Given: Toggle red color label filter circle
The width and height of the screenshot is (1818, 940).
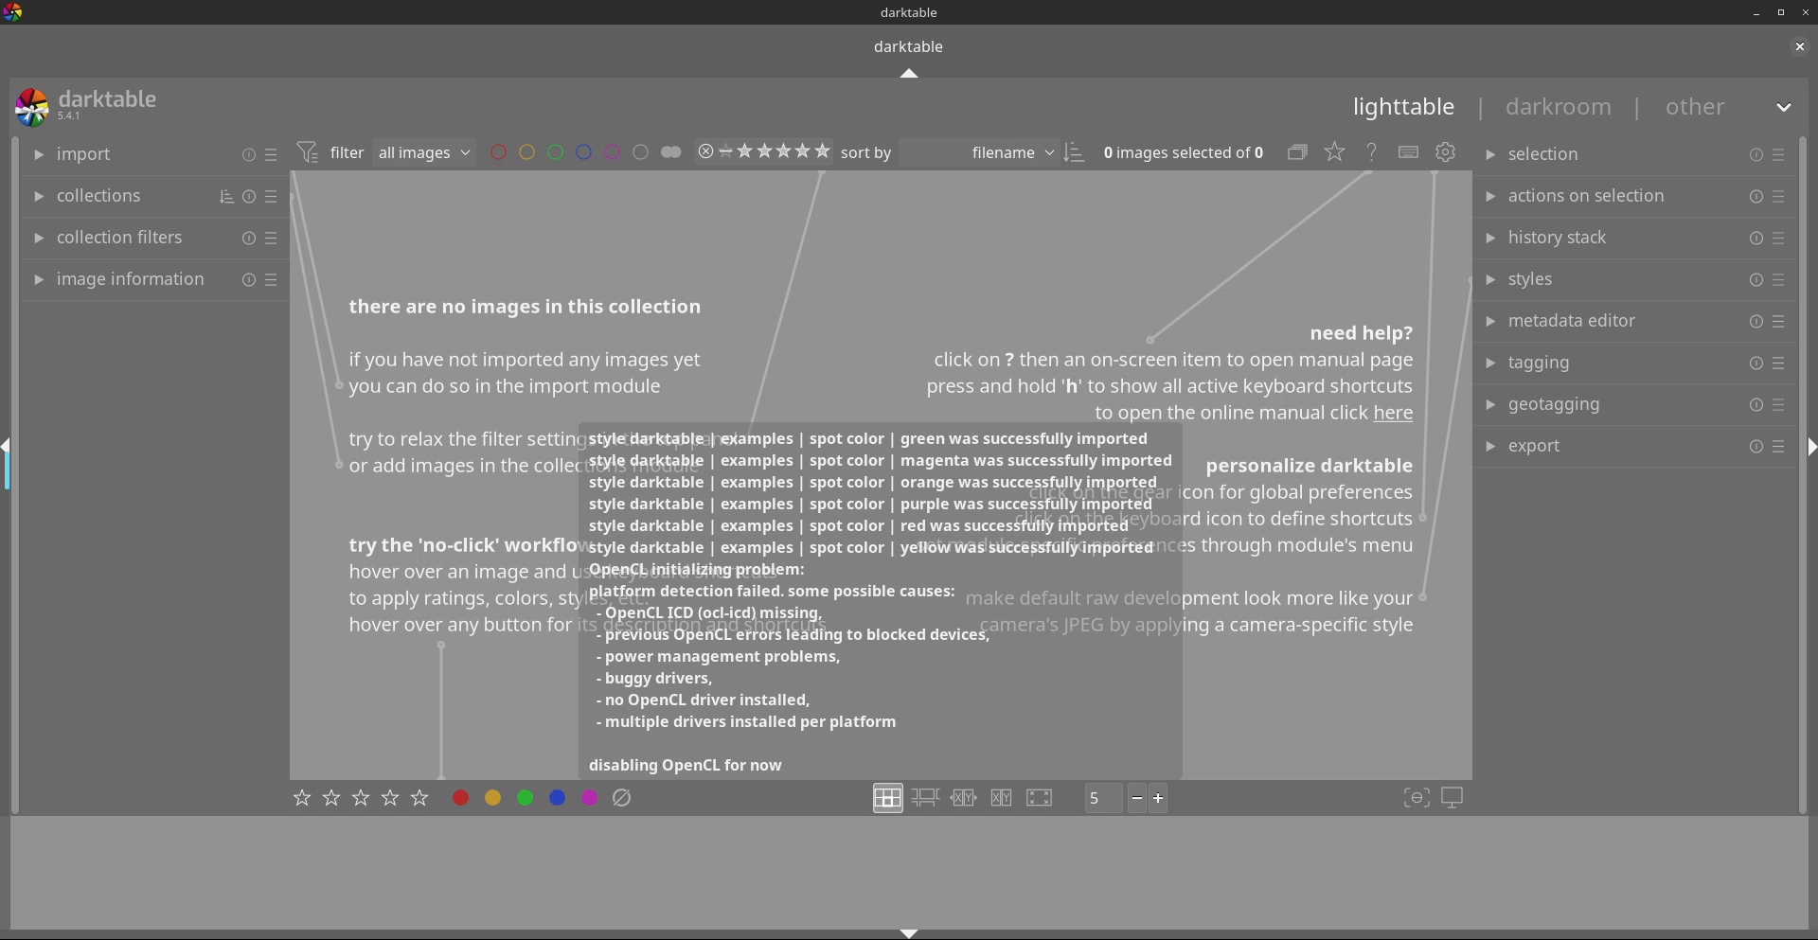Looking at the screenshot, I should pos(498,152).
